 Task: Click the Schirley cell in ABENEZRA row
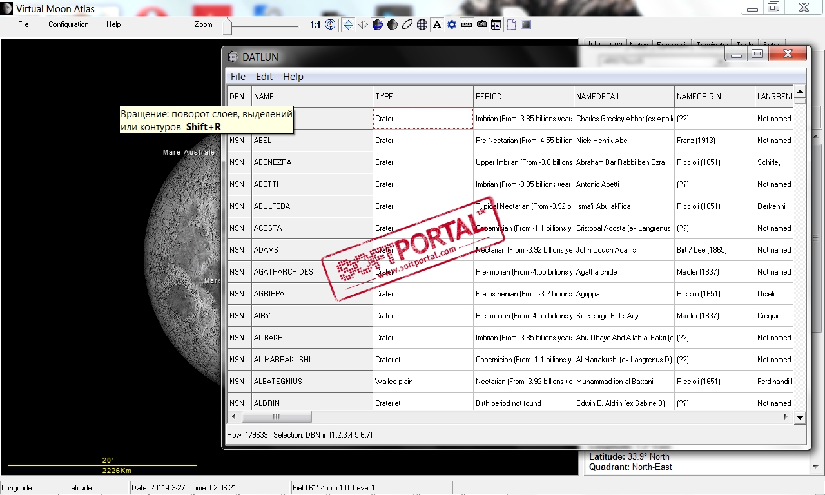(774, 162)
